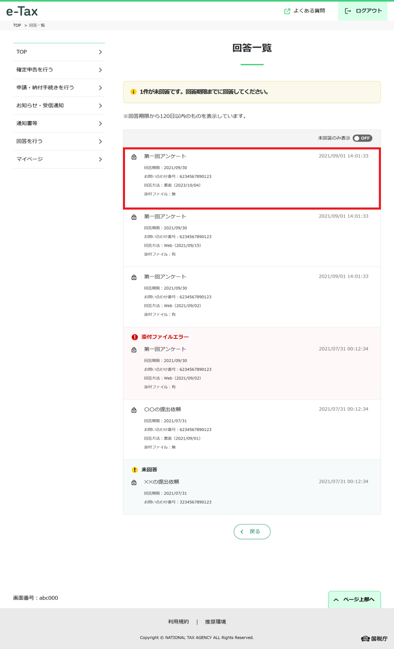Expand the 確定申告を行う chevron
This screenshot has height=649, width=394.
pos(100,70)
